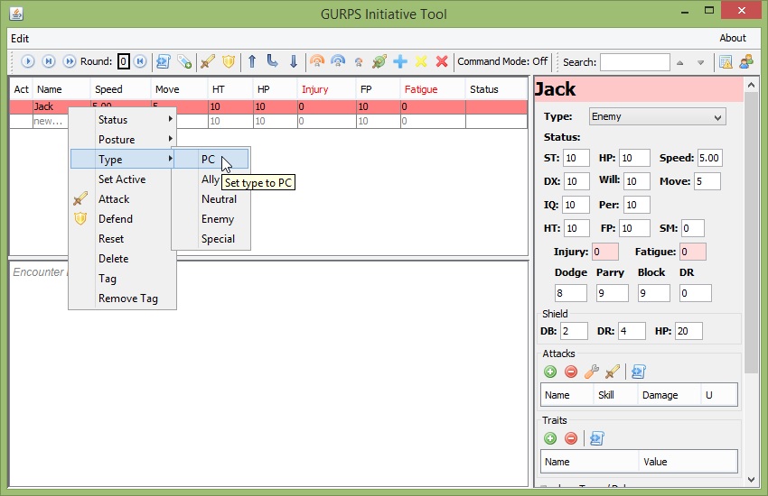
Task: Open the Type dropdown showing Enemy
Action: 657,117
